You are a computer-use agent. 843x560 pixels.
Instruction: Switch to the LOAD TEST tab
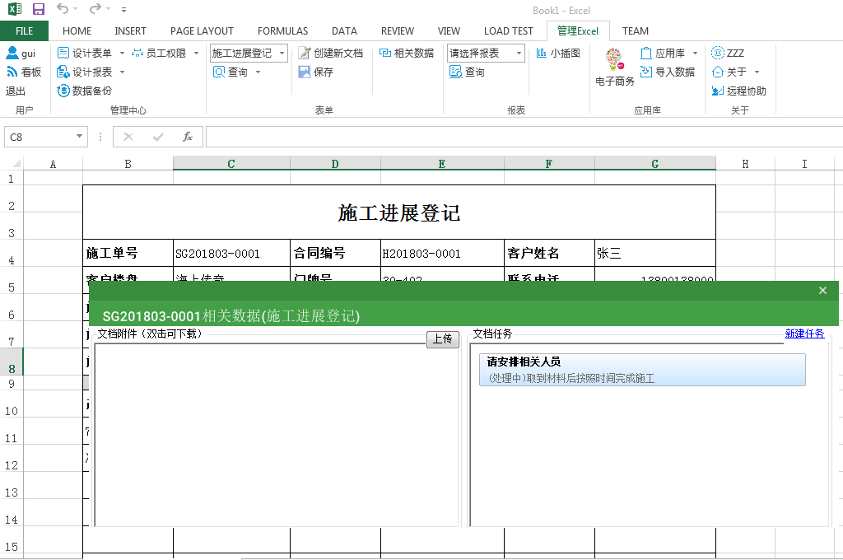508,31
